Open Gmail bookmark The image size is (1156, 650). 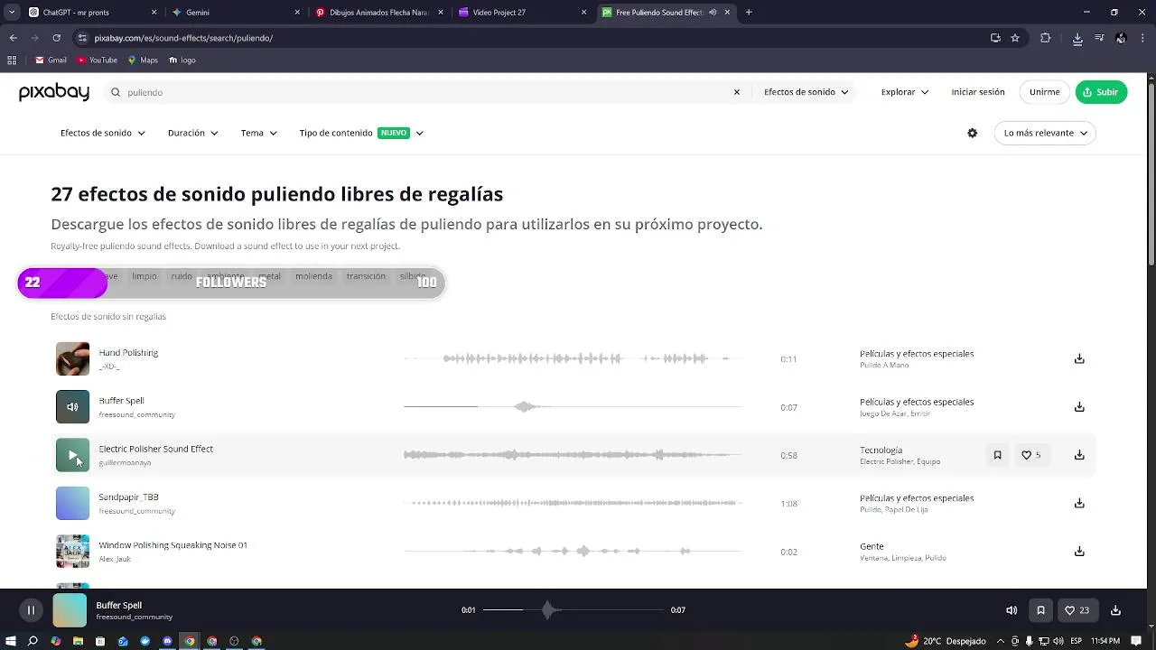[x=51, y=60]
